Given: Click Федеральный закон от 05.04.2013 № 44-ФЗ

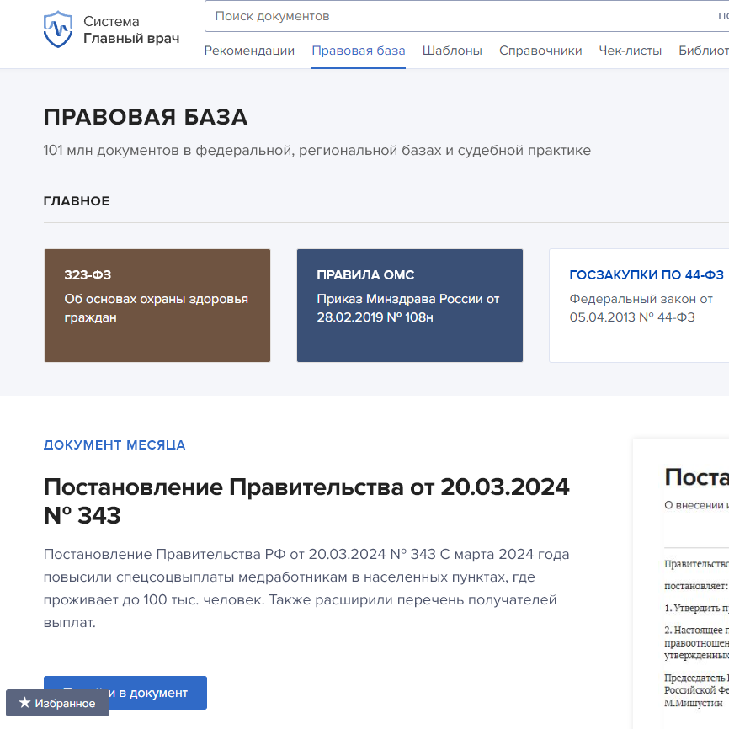Looking at the screenshot, I should [x=640, y=308].
